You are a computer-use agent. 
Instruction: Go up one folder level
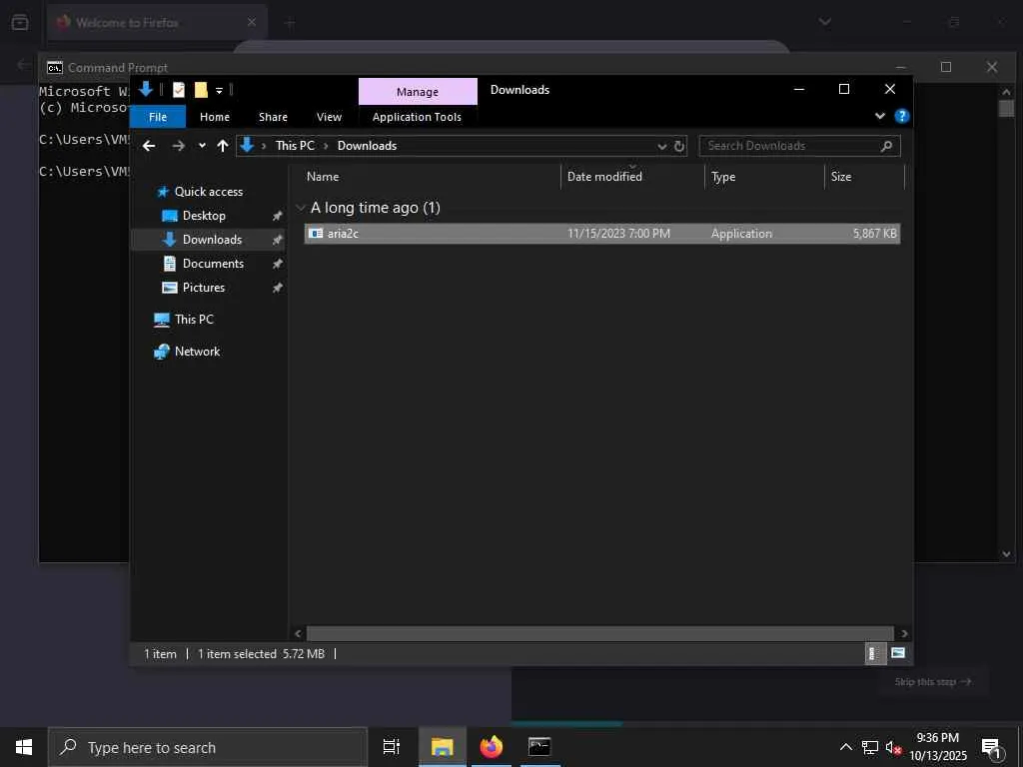coord(223,146)
